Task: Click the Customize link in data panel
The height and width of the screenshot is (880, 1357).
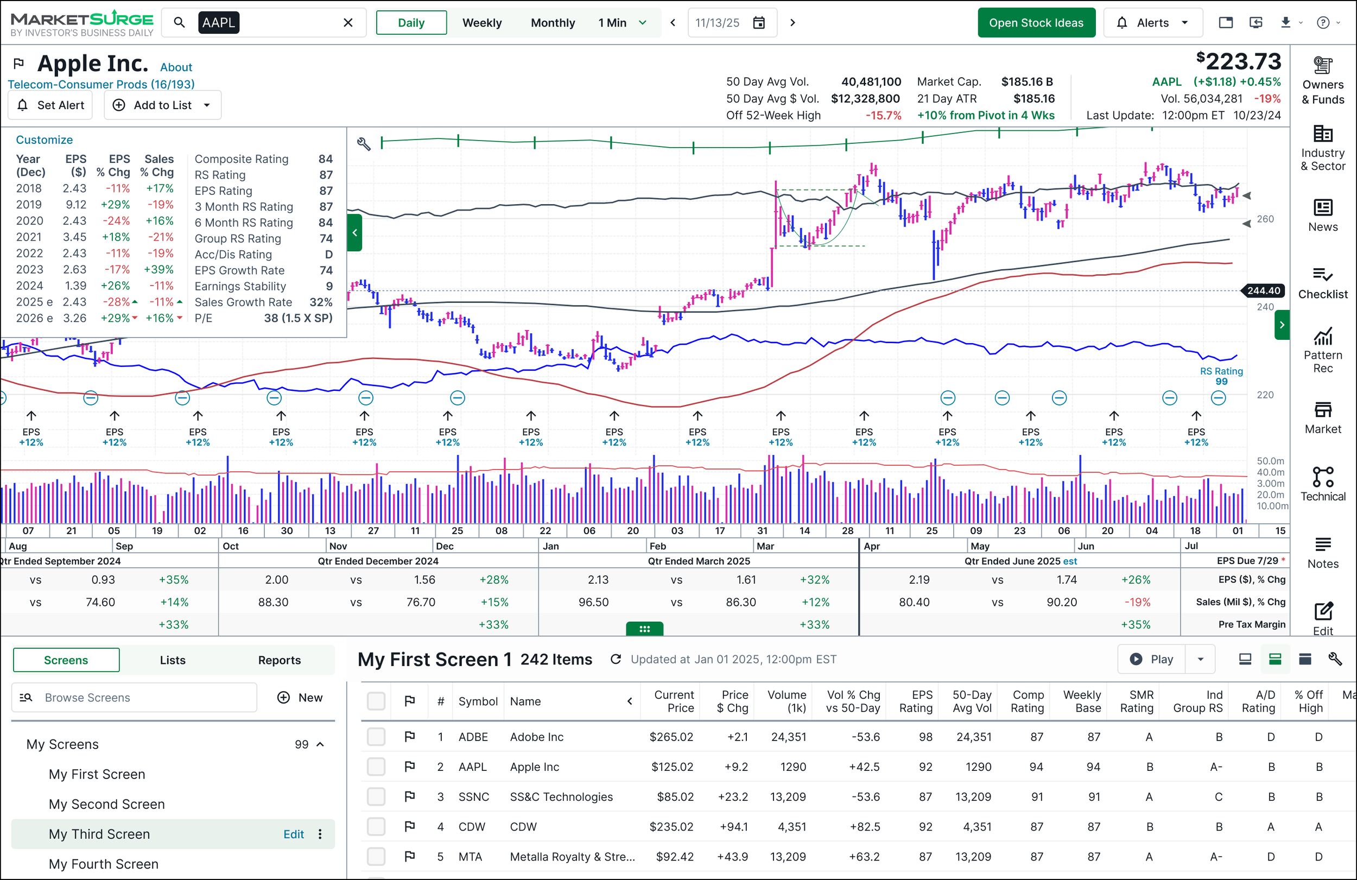Action: click(44, 140)
